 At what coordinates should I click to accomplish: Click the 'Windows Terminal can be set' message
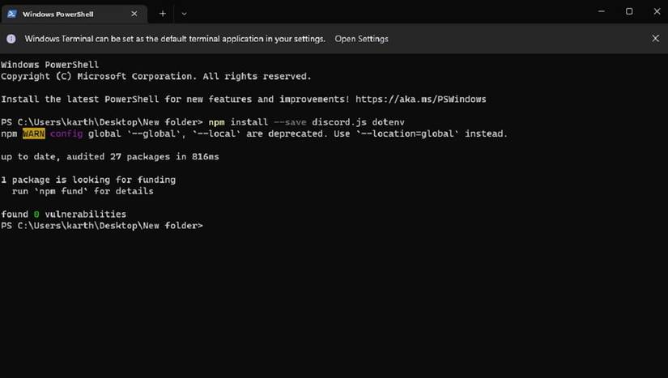[x=175, y=39]
